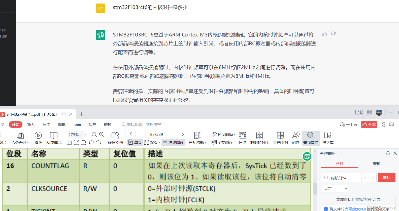Screen dimensions: 399x211
Task: Select the 批注 ribbon tab
Action: click(46, 124)
